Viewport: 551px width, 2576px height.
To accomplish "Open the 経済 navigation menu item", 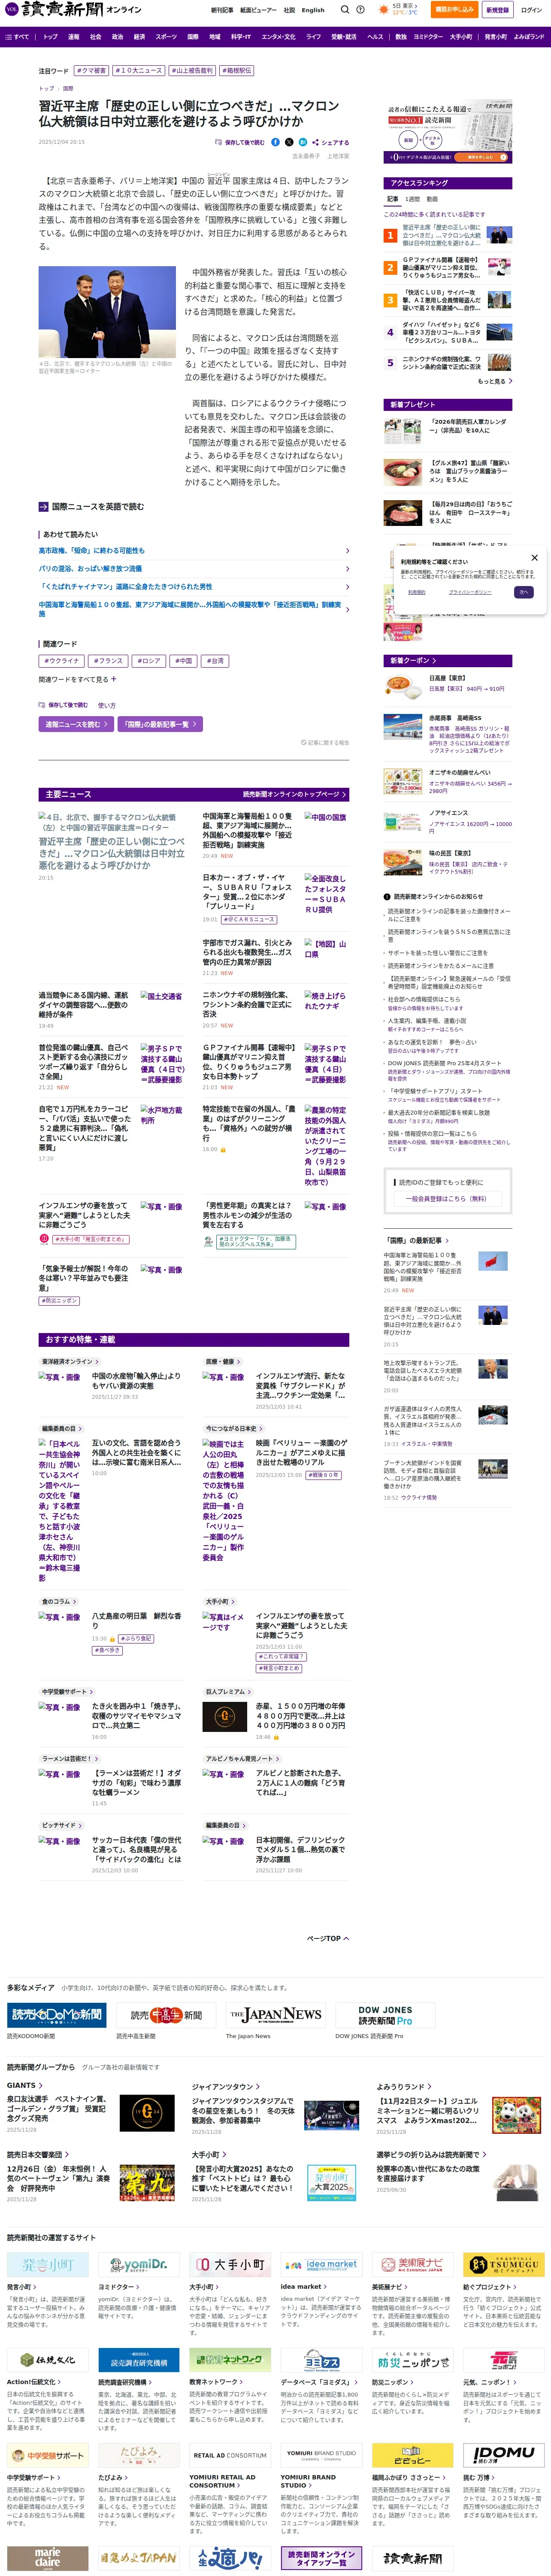I will 139,37.
